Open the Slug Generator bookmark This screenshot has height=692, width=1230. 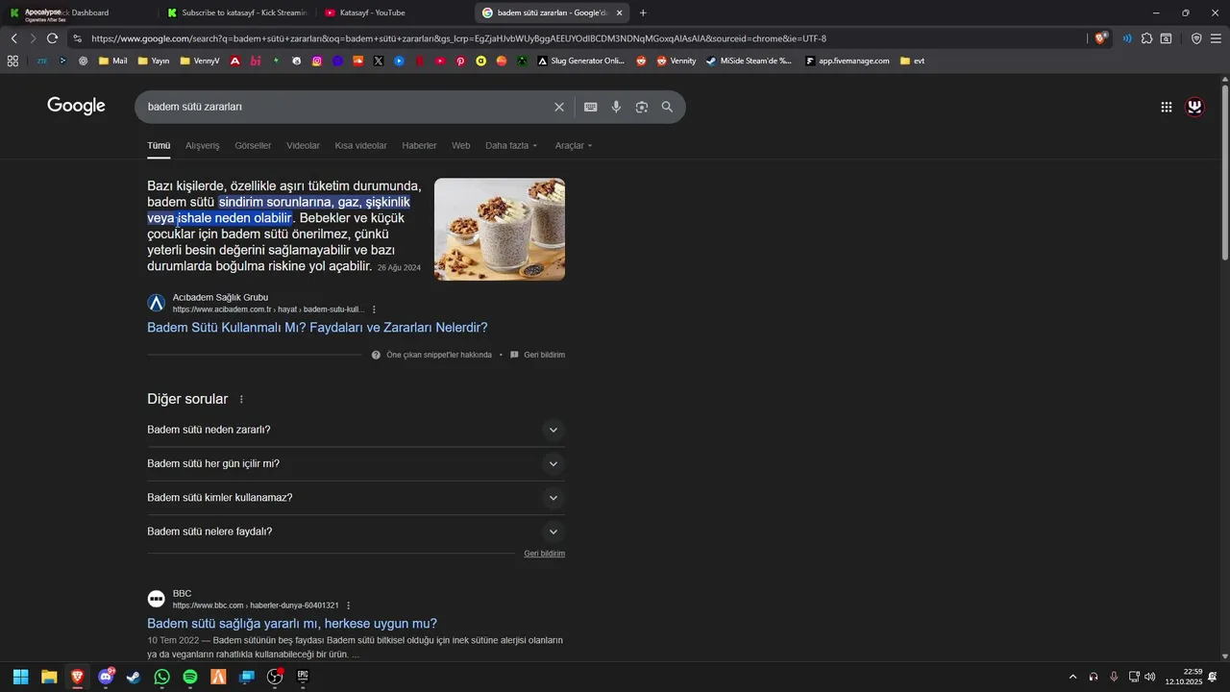[580, 61]
